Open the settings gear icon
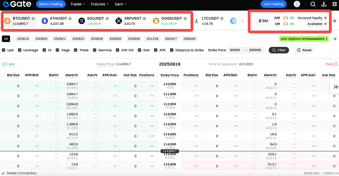This screenshot has height=176, width=339. coord(335,21)
